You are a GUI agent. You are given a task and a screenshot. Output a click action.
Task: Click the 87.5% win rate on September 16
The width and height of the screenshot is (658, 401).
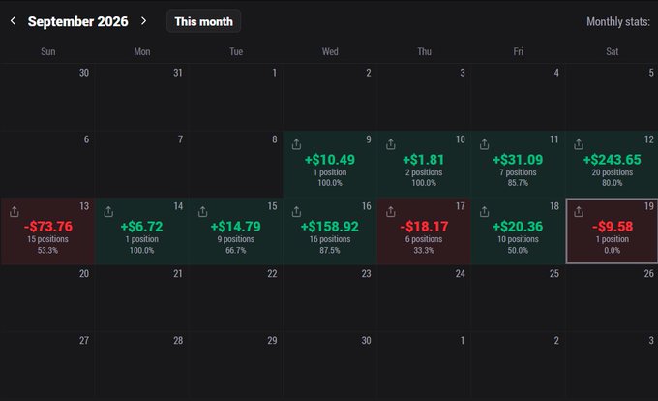pyautogui.click(x=330, y=250)
